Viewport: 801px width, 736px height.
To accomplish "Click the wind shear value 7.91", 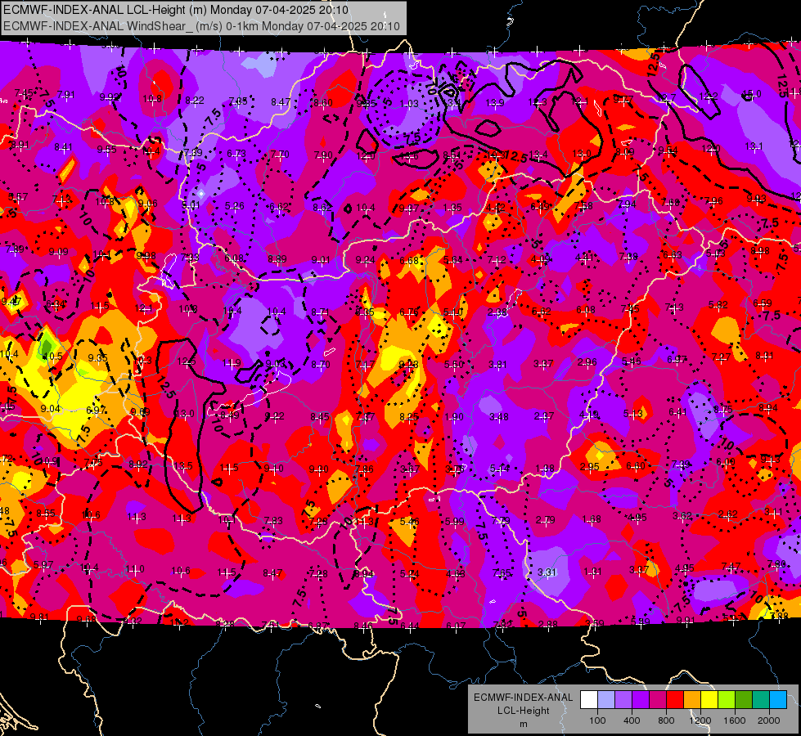I will click(66, 95).
